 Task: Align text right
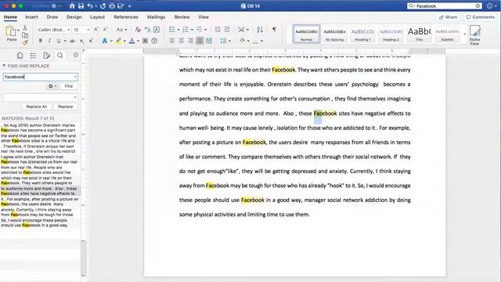[x=190, y=41]
